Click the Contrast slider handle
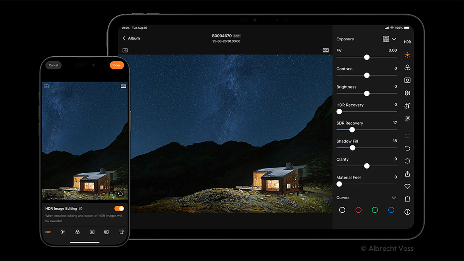 [x=367, y=76]
